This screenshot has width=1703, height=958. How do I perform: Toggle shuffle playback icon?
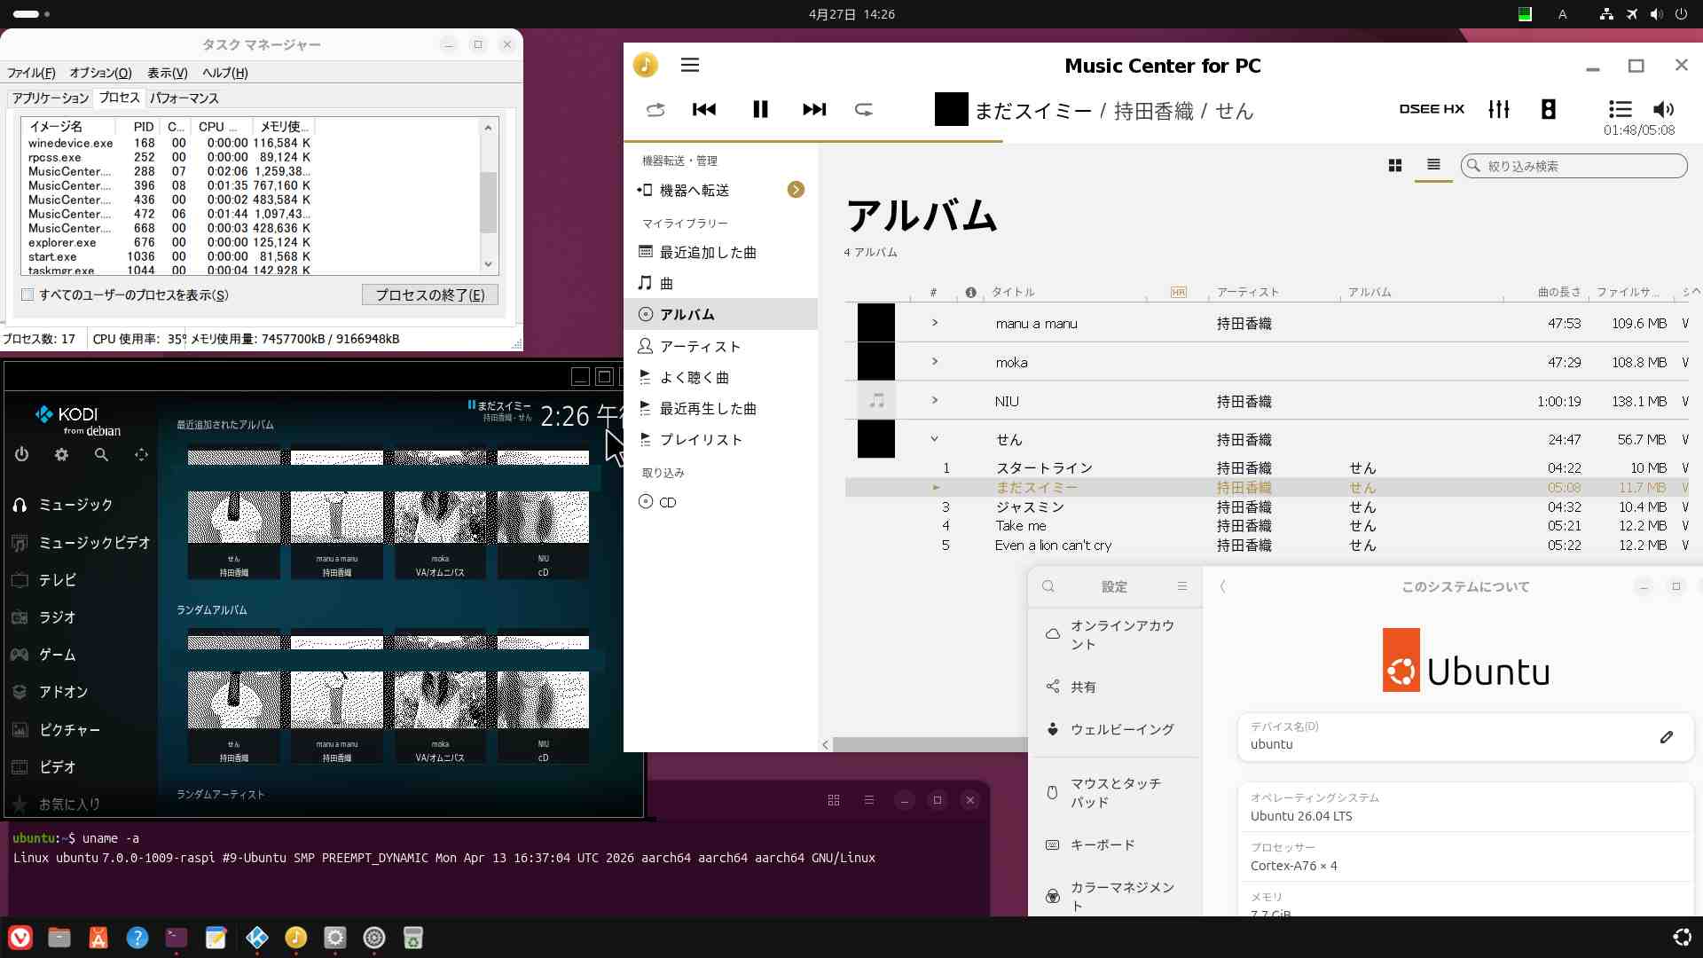coord(655,109)
